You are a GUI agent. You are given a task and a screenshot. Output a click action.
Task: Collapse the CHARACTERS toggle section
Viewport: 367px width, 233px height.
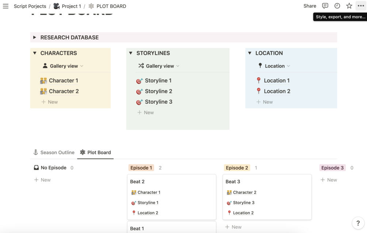[35, 53]
